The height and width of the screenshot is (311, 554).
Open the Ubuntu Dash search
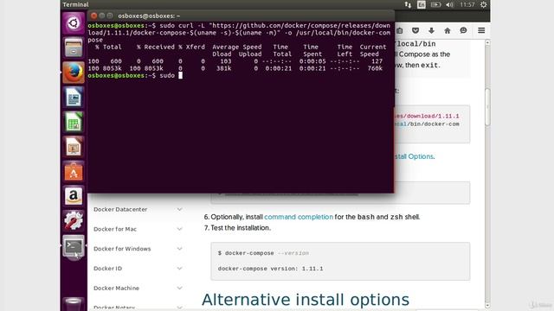[74, 23]
